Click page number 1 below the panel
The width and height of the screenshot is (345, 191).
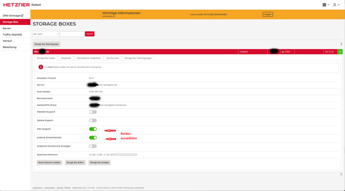pyautogui.click(x=341, y=174)
